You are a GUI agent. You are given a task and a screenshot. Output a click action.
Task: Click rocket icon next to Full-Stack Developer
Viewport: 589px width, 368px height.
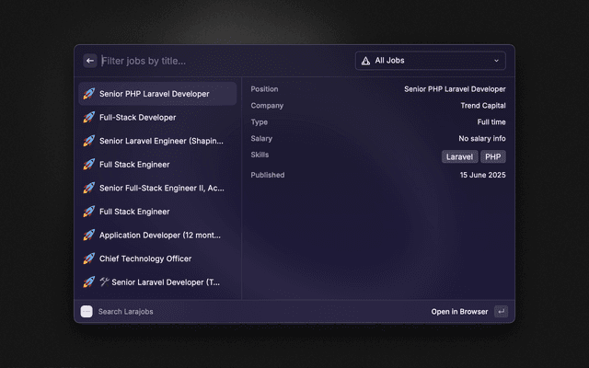click(89, 118)
